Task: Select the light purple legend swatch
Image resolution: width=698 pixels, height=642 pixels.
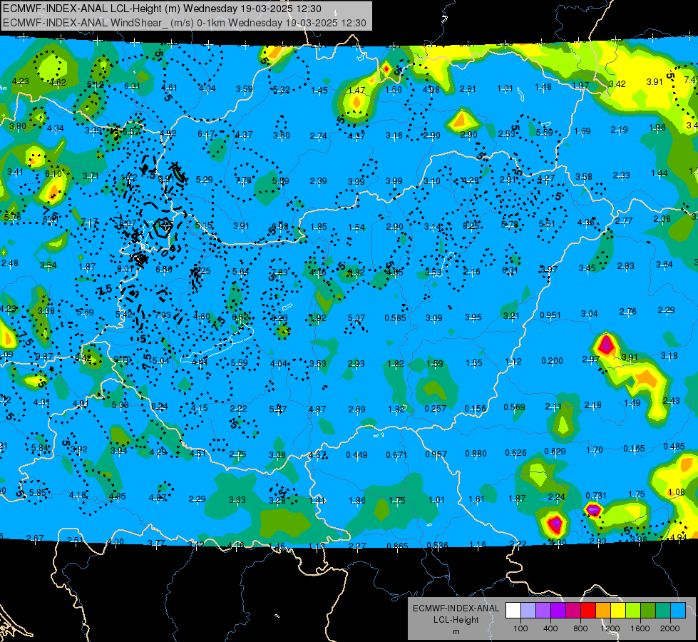Action: click(x=543, y=611)
